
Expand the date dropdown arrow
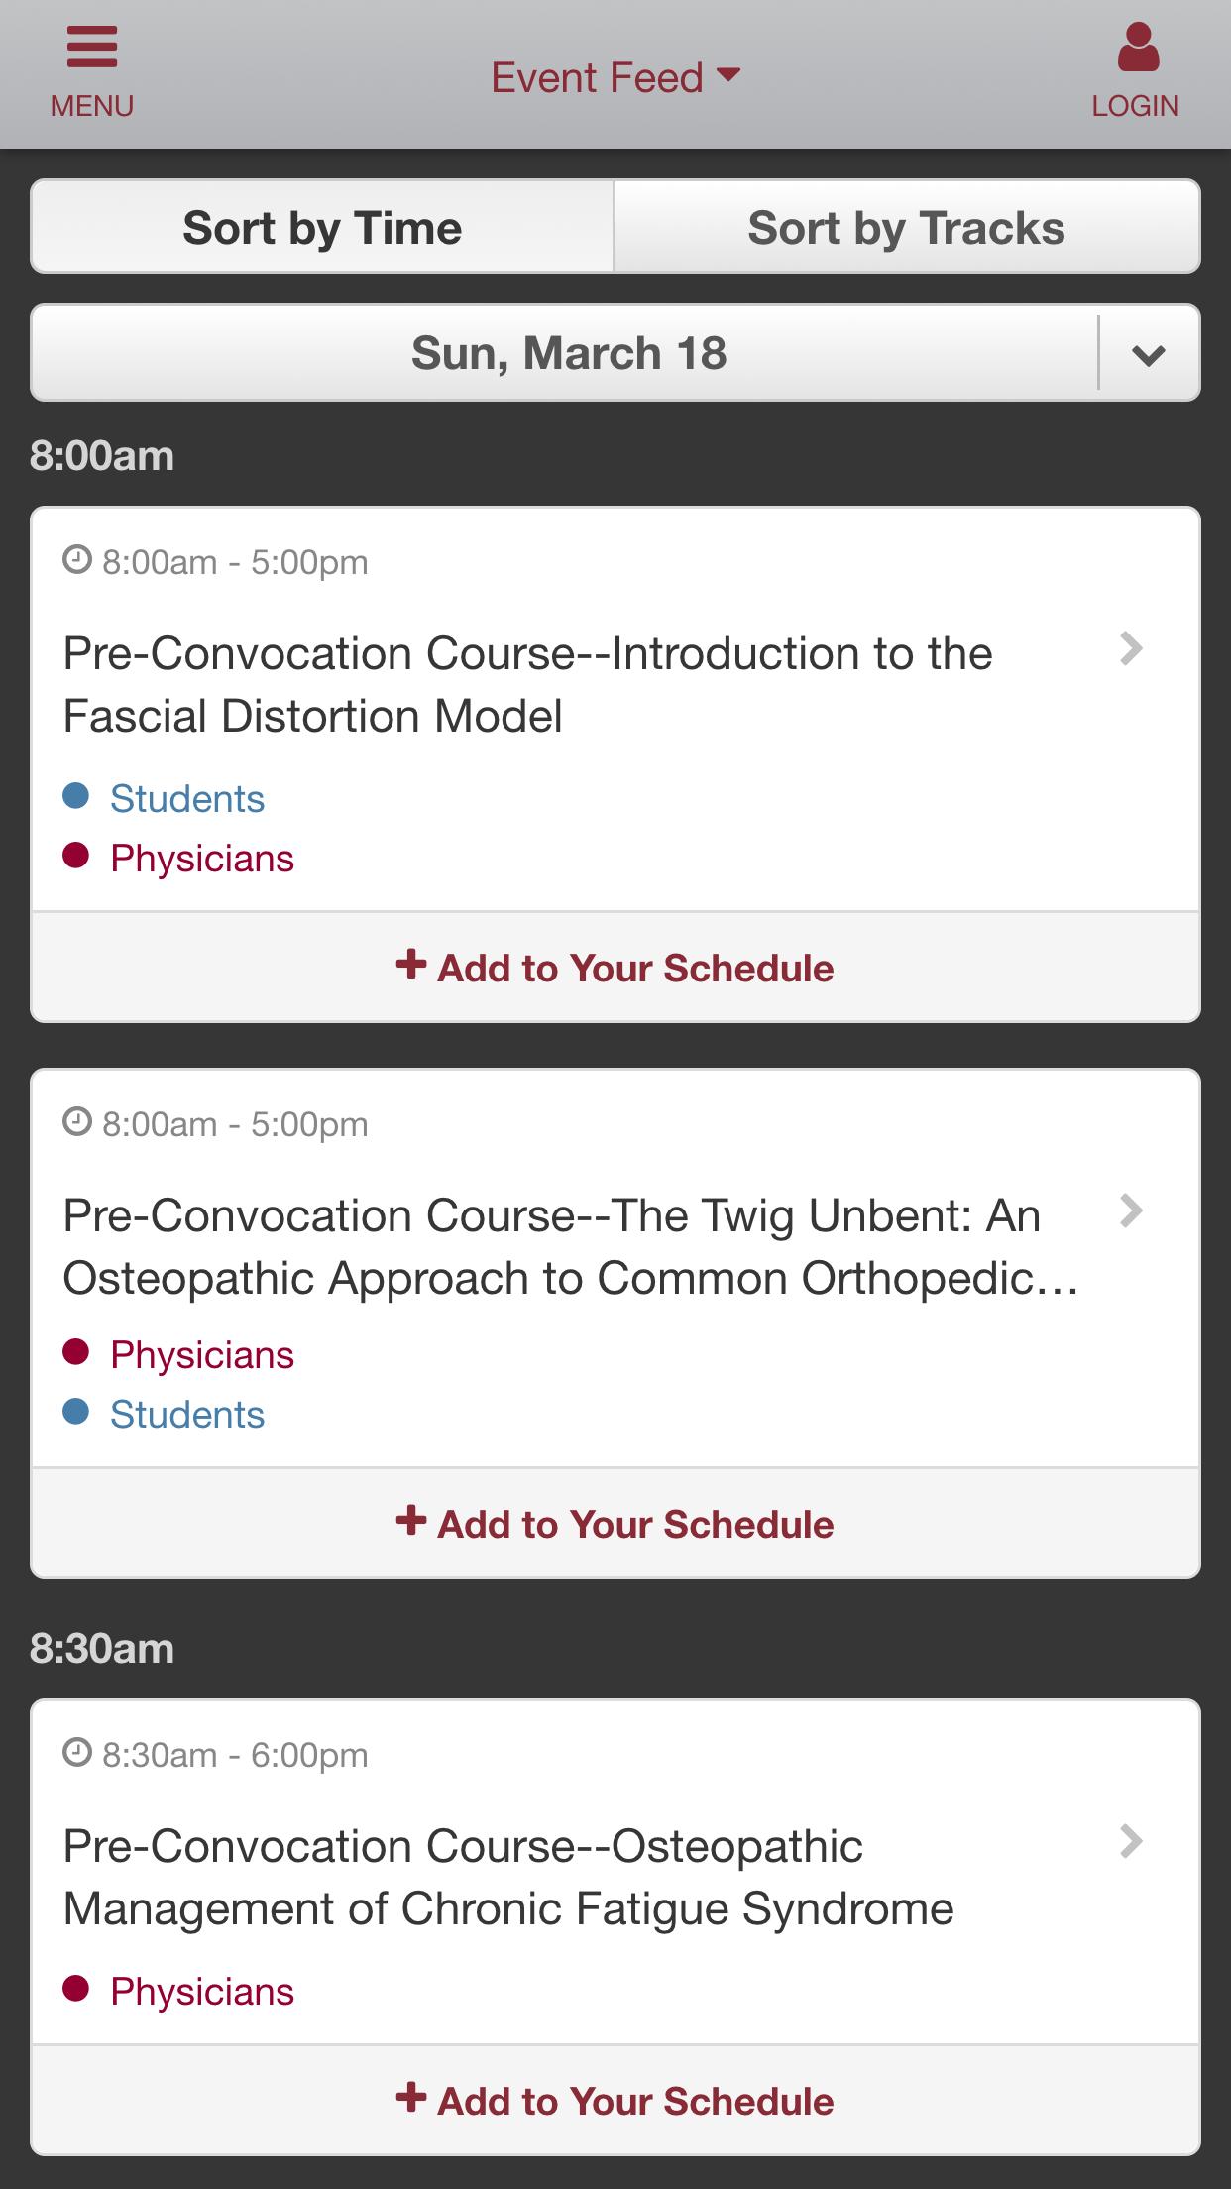click(1149, 354)
